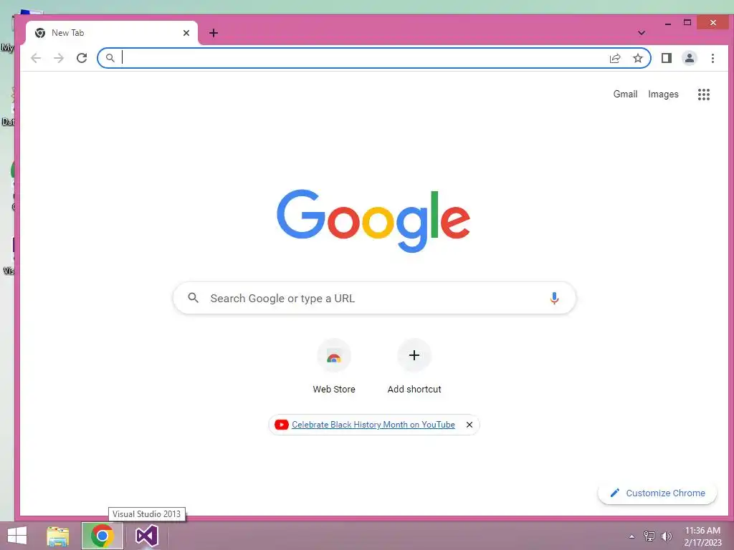The image size is (734, 550).
Task: Add a new shortcut tile
Action: (x=414, y=367)
